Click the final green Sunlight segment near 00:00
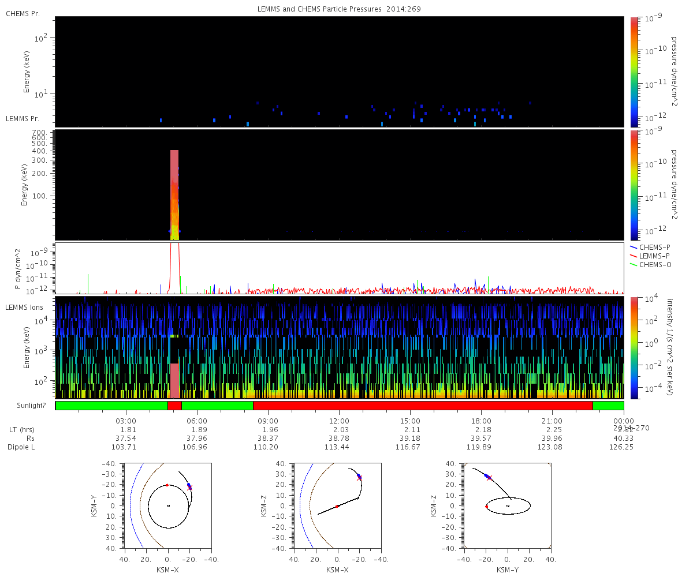This screenshot has width=693, height=577. coord(608,406)
